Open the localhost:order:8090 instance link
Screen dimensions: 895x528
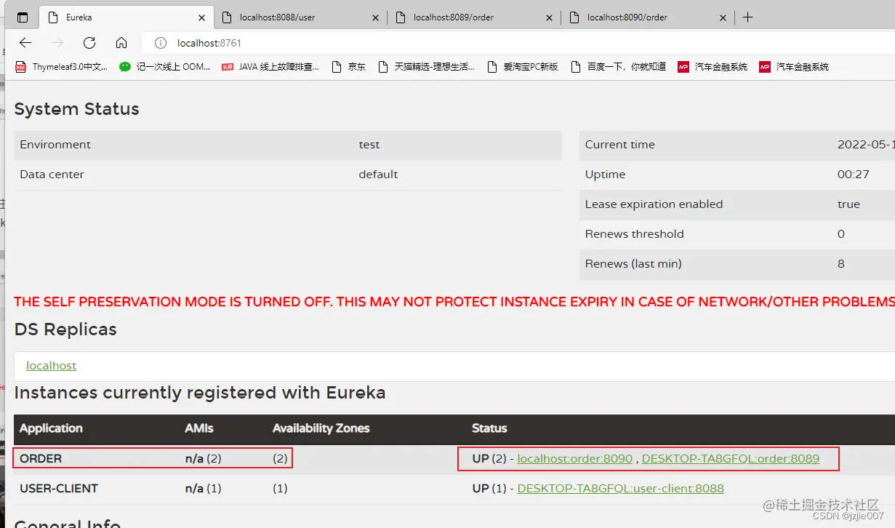tap(575, 459)
